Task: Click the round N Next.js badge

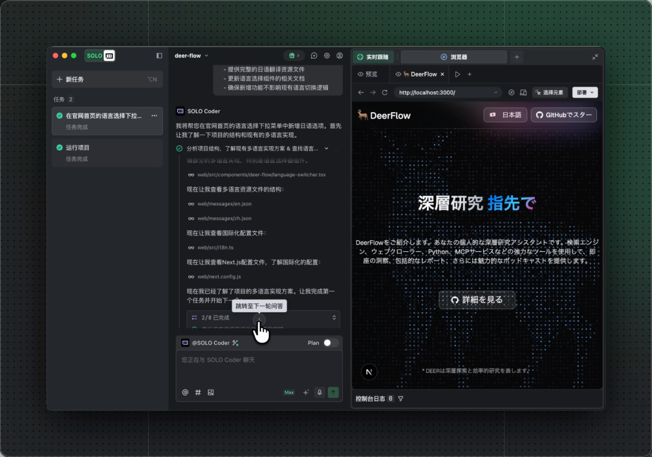Action: tap(369, 372)
